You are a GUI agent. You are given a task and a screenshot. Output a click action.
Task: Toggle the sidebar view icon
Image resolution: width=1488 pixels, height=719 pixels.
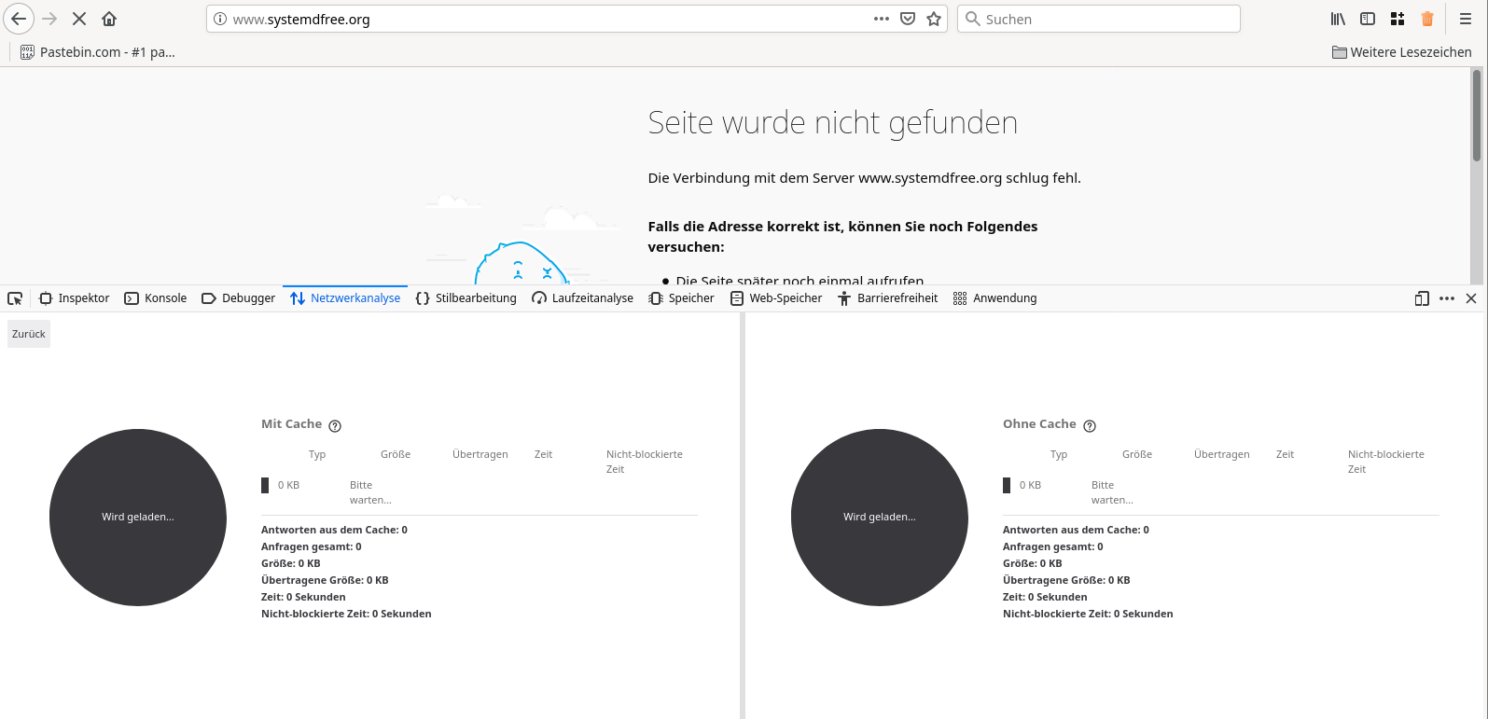click(x=1368, y=19)
